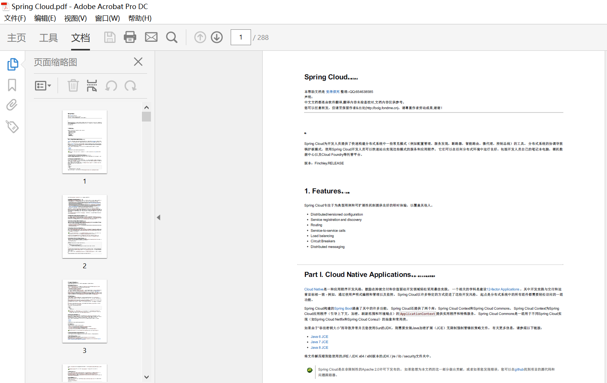607x383 pixels.
Task: Open thumbnail options dropdown menu
Action: click(x=43, y=86)
